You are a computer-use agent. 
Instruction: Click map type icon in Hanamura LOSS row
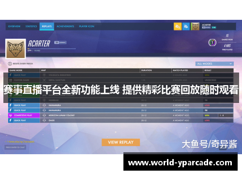tap(44, 105)
